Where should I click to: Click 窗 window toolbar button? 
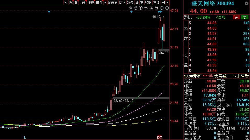(x=142, y=3)
